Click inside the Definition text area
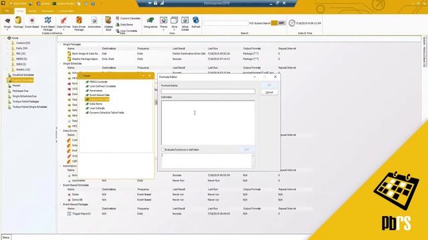Viewport: 428px width, 240px height. (208, 123)
